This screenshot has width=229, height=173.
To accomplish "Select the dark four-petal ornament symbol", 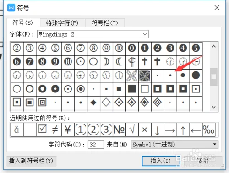I will click(x=145, y=76).
